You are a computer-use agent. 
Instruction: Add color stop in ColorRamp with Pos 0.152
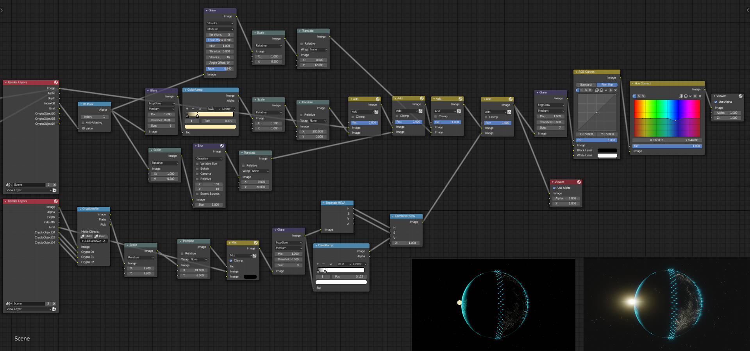(x=318, y=264)
